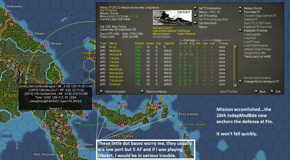Click Load Supplies option
The height and width of the screenshot is (160, 290).
(x=252, y=34)
